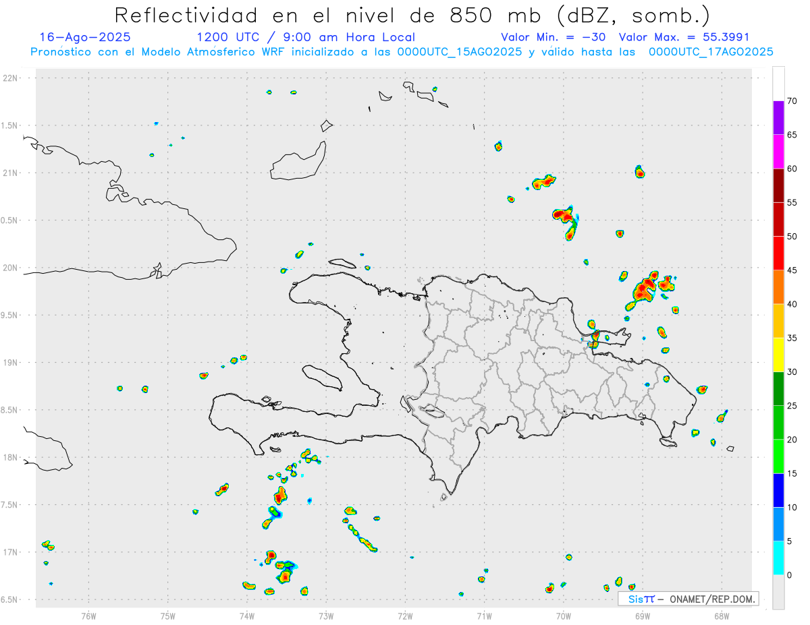Click the 'SisTT - ONAMET/REP.DOM.' credit box

(x=688, y=599)
